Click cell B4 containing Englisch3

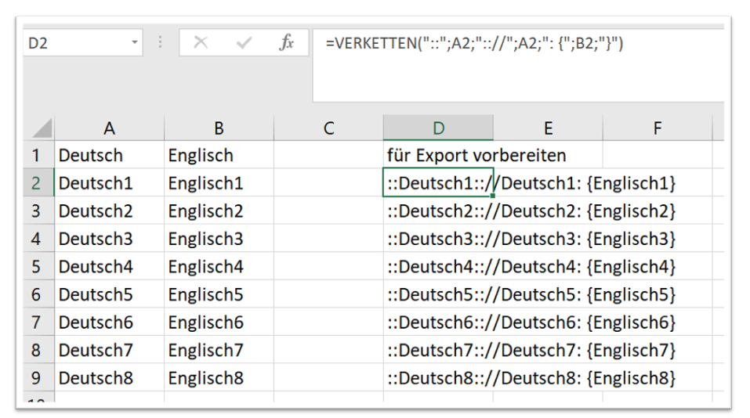[x=219, y=239]
